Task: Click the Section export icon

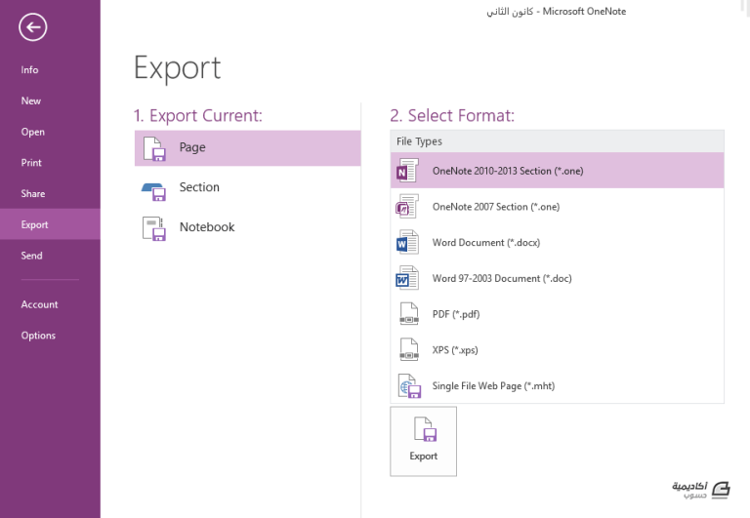Action: (x=154, y=191)
